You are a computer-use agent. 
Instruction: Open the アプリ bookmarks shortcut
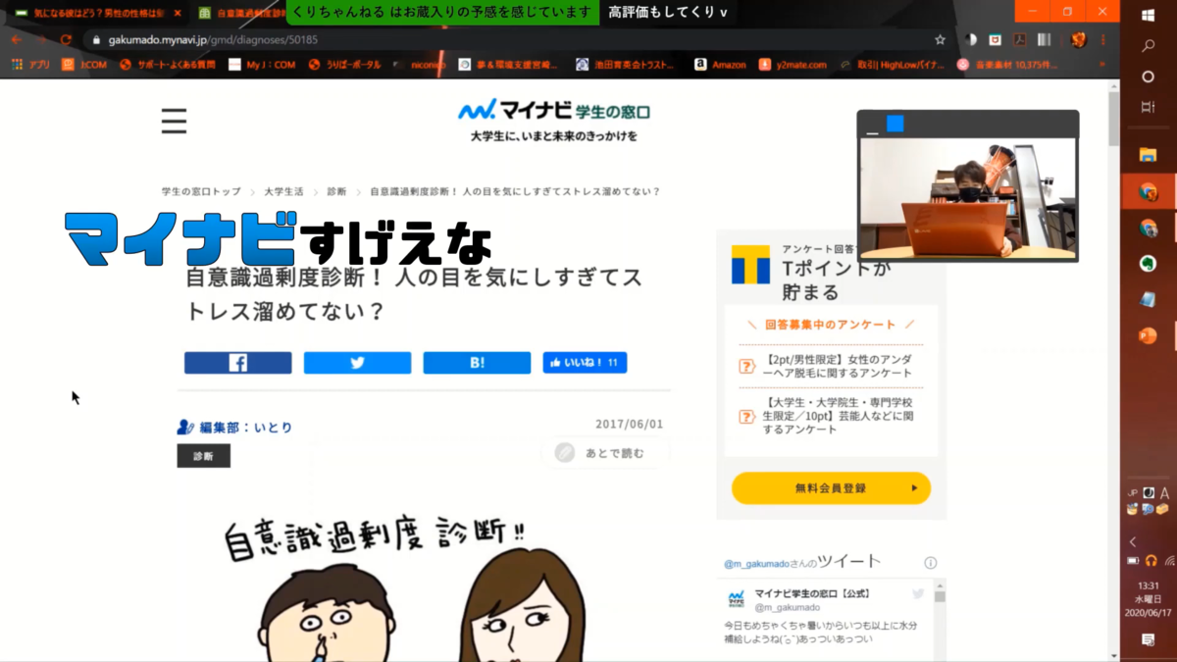(x=31, y=65)
